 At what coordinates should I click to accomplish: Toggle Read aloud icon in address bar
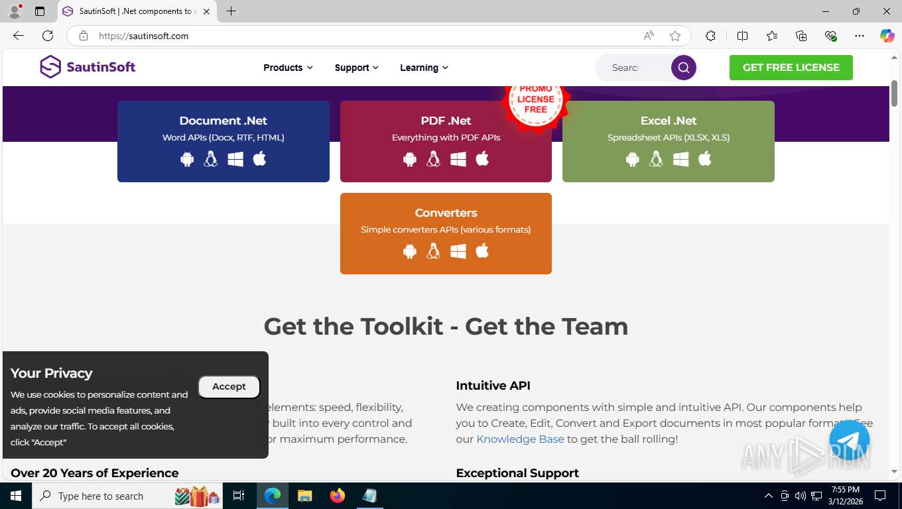point(649,36)
